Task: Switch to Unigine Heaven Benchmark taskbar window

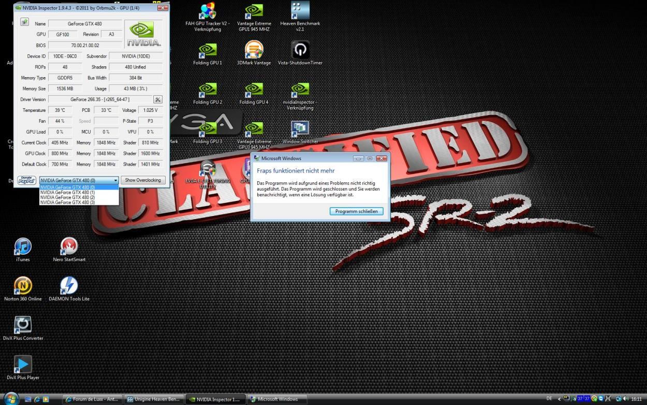Action: pos(154,399)
